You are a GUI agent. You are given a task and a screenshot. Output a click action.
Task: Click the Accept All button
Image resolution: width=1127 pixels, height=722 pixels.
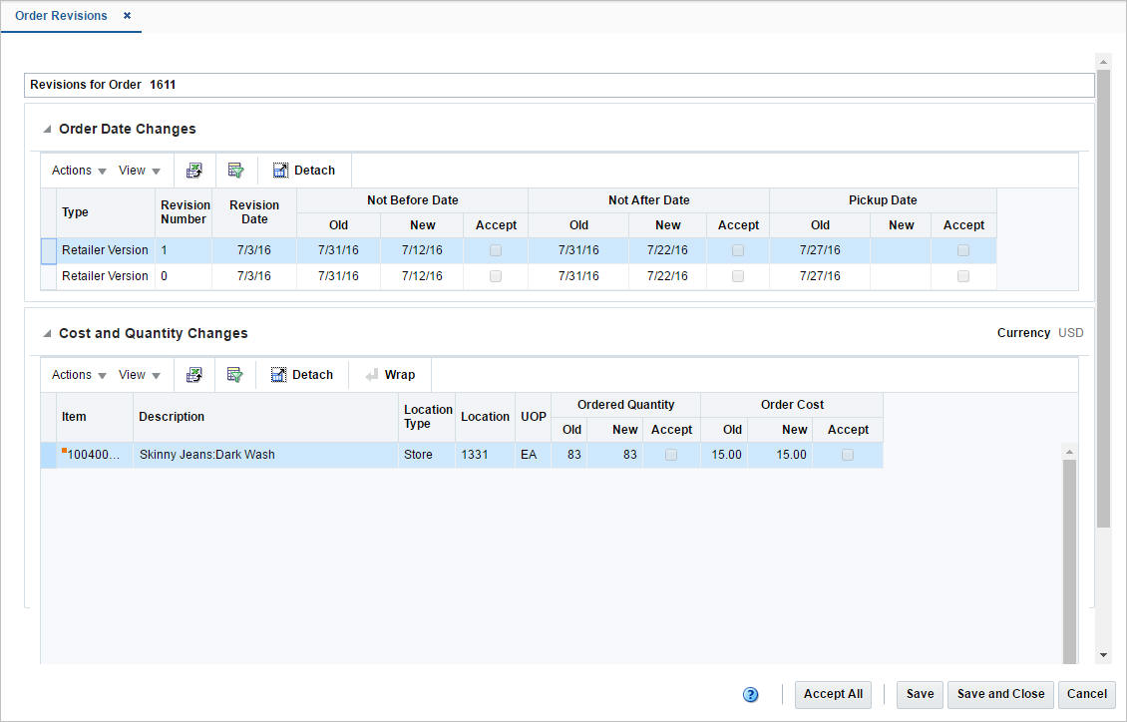(833, 695)
